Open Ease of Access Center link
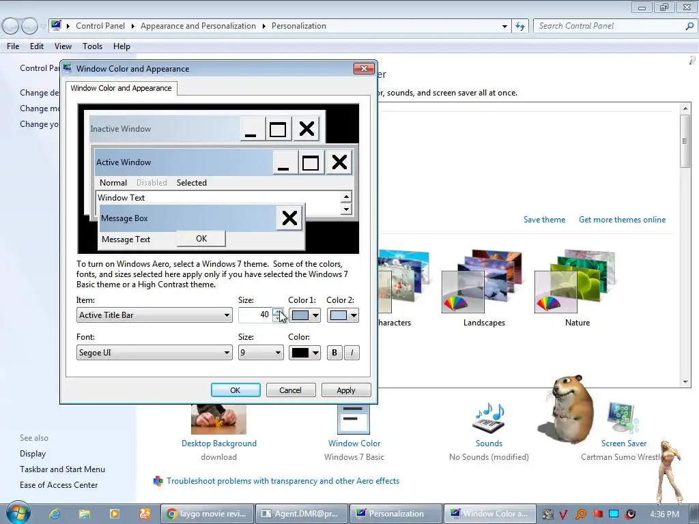699x524 pixels. click(x=59, y=485)
